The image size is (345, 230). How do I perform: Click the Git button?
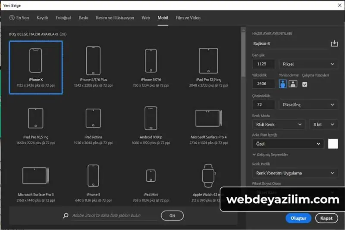point(172,215)
